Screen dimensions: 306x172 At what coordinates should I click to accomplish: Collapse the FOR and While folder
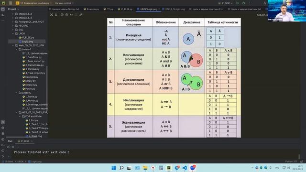[x=20, y=117]
